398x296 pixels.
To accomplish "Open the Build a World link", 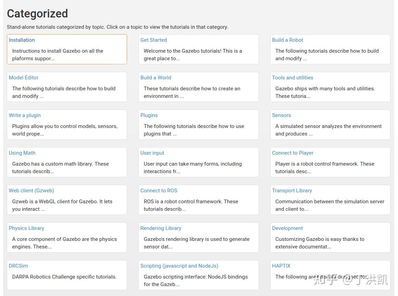I will (x=156, y=78).
